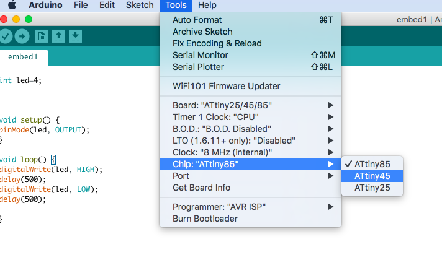Screen dimensions: 442x273
Task: Expand the Port submenu
Action: 250,176
